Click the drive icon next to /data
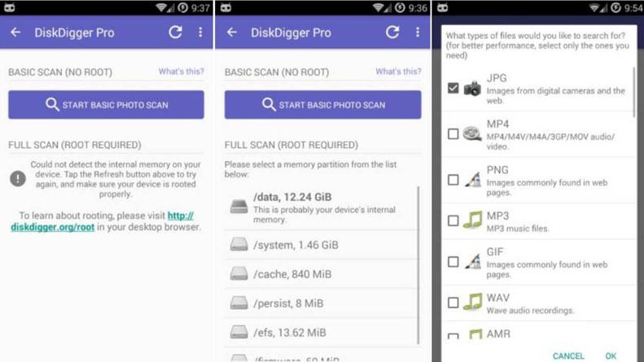This screenshot has height=362, width=644. click(239, 206)
